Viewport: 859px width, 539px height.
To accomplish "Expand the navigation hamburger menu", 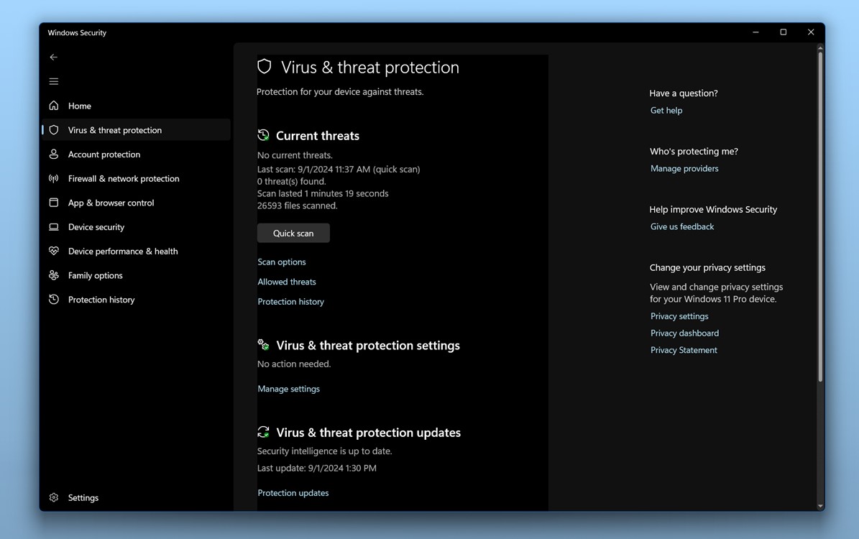I will [x=53, y=81].
